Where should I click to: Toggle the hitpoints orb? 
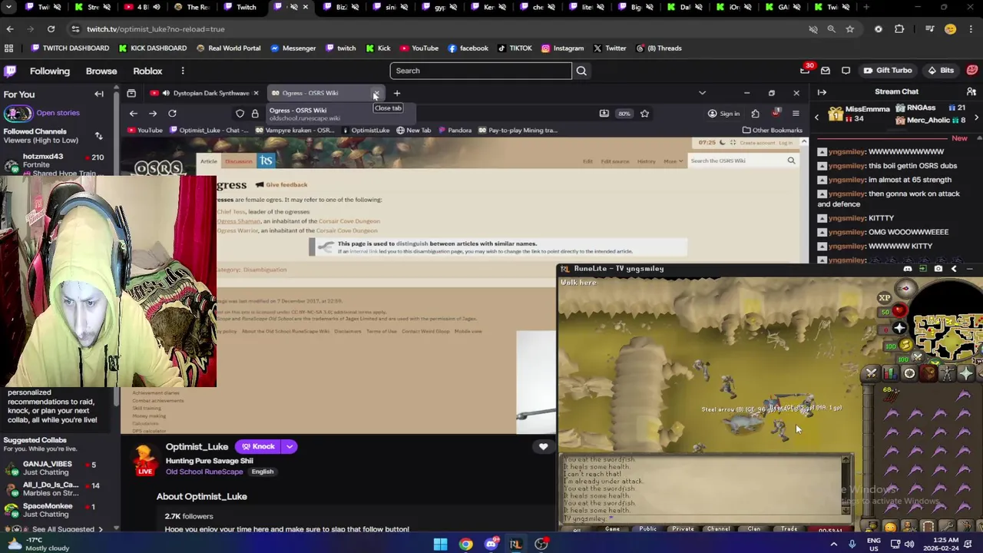point(899,311)
